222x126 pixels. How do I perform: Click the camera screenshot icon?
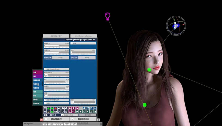click(56, 112)
